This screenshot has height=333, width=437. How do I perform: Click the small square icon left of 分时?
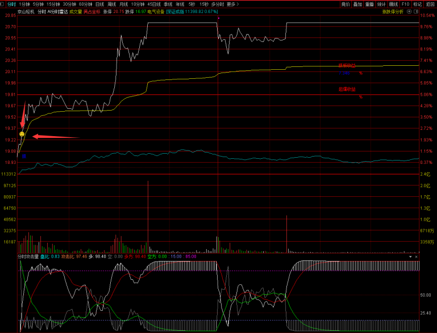click(x=2, y=4)
